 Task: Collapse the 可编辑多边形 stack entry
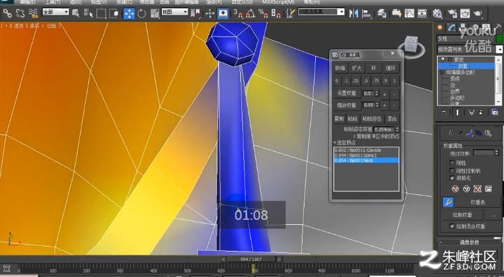click(x=442, y=72)
